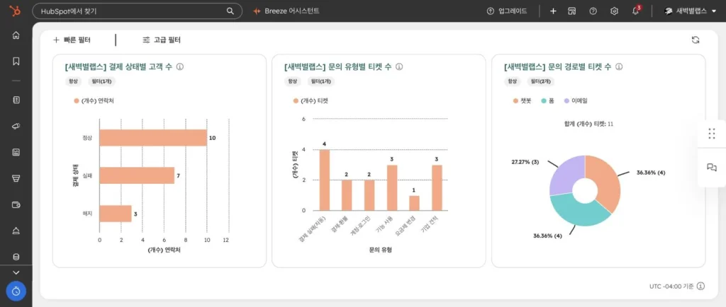Open the Home icon in sidebar
Viewport: 726px width, 307px height.
tap(16, 35)
